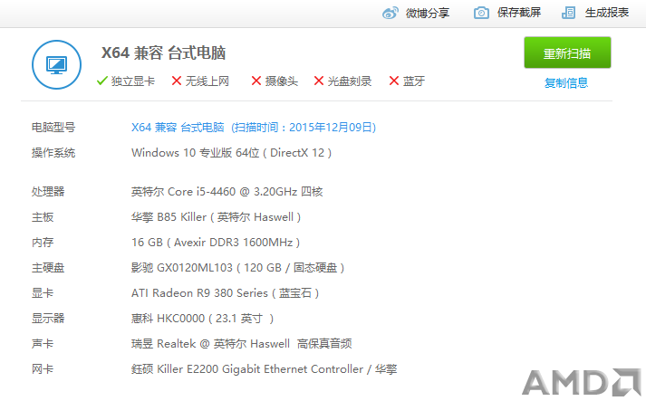The width and height of the screenshot is (646, 401).
Task: Select the 惠科 HKC0000 monitor value
Action: 202,319
